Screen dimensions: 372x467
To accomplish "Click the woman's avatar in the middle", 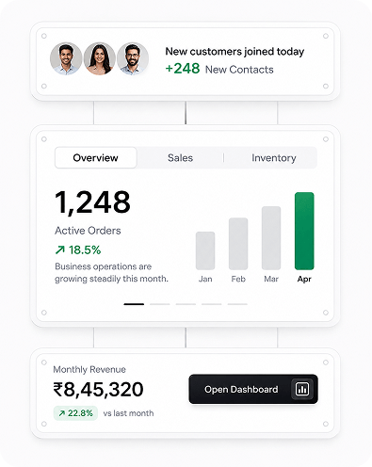I will point(100,58).
